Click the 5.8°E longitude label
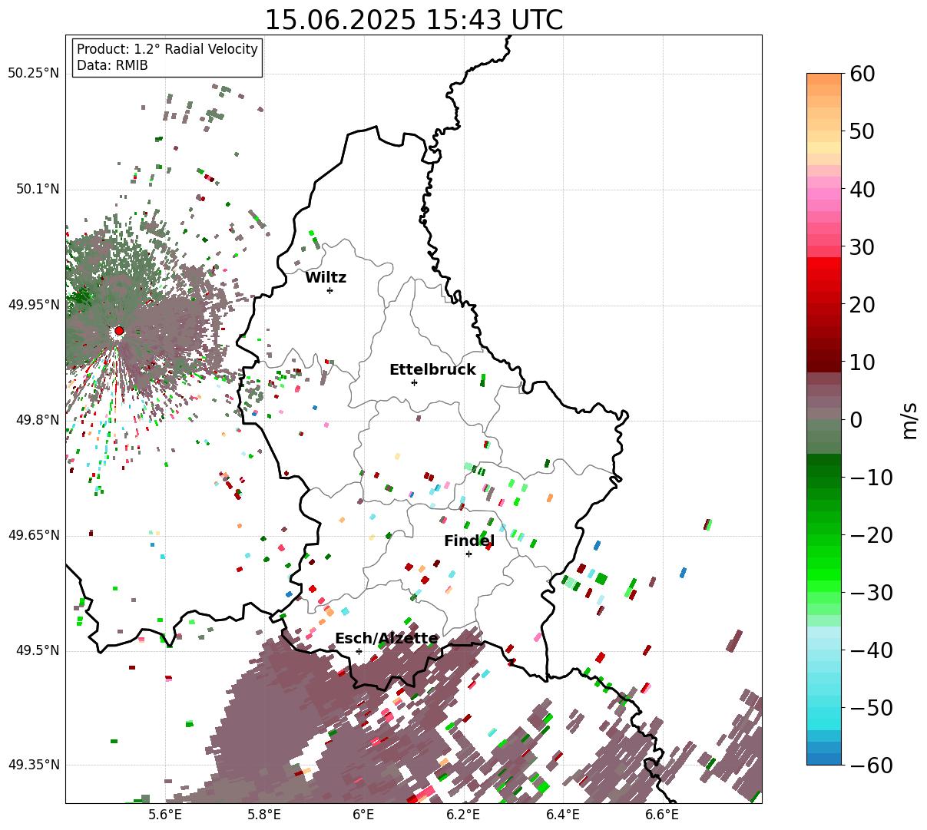 (x=264, y=815)
